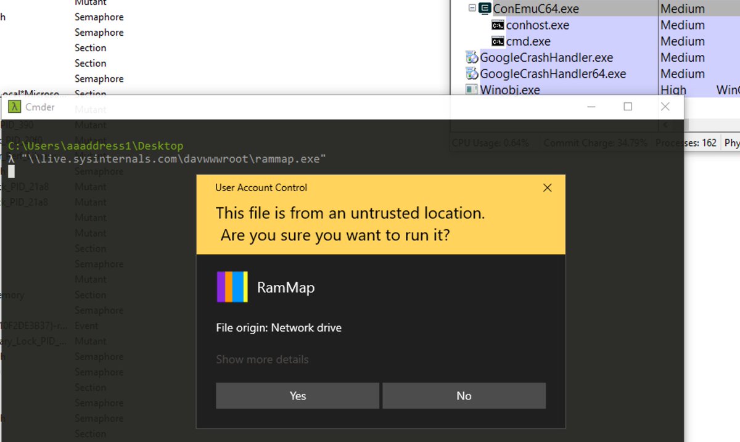Click the 'Cmder' terminal cursor block
This screenshot has width=740, height=442.
point(11,172)
